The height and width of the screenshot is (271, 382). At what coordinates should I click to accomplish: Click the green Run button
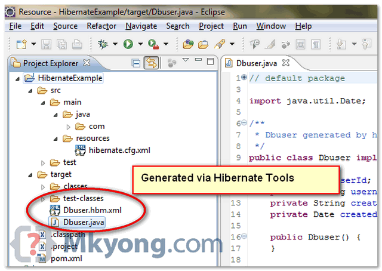[128, 44]
